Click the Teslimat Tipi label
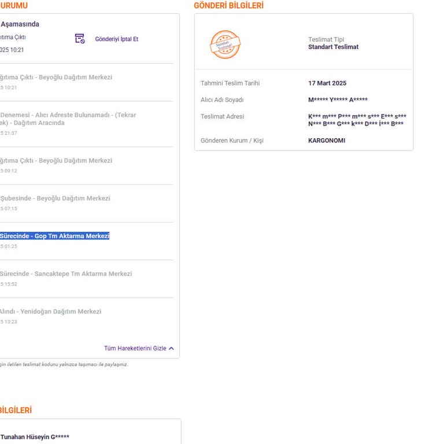 [x=326, y=39]
